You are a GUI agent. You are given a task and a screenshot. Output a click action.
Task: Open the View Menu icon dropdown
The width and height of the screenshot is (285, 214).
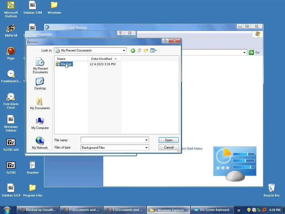[153, 51]
